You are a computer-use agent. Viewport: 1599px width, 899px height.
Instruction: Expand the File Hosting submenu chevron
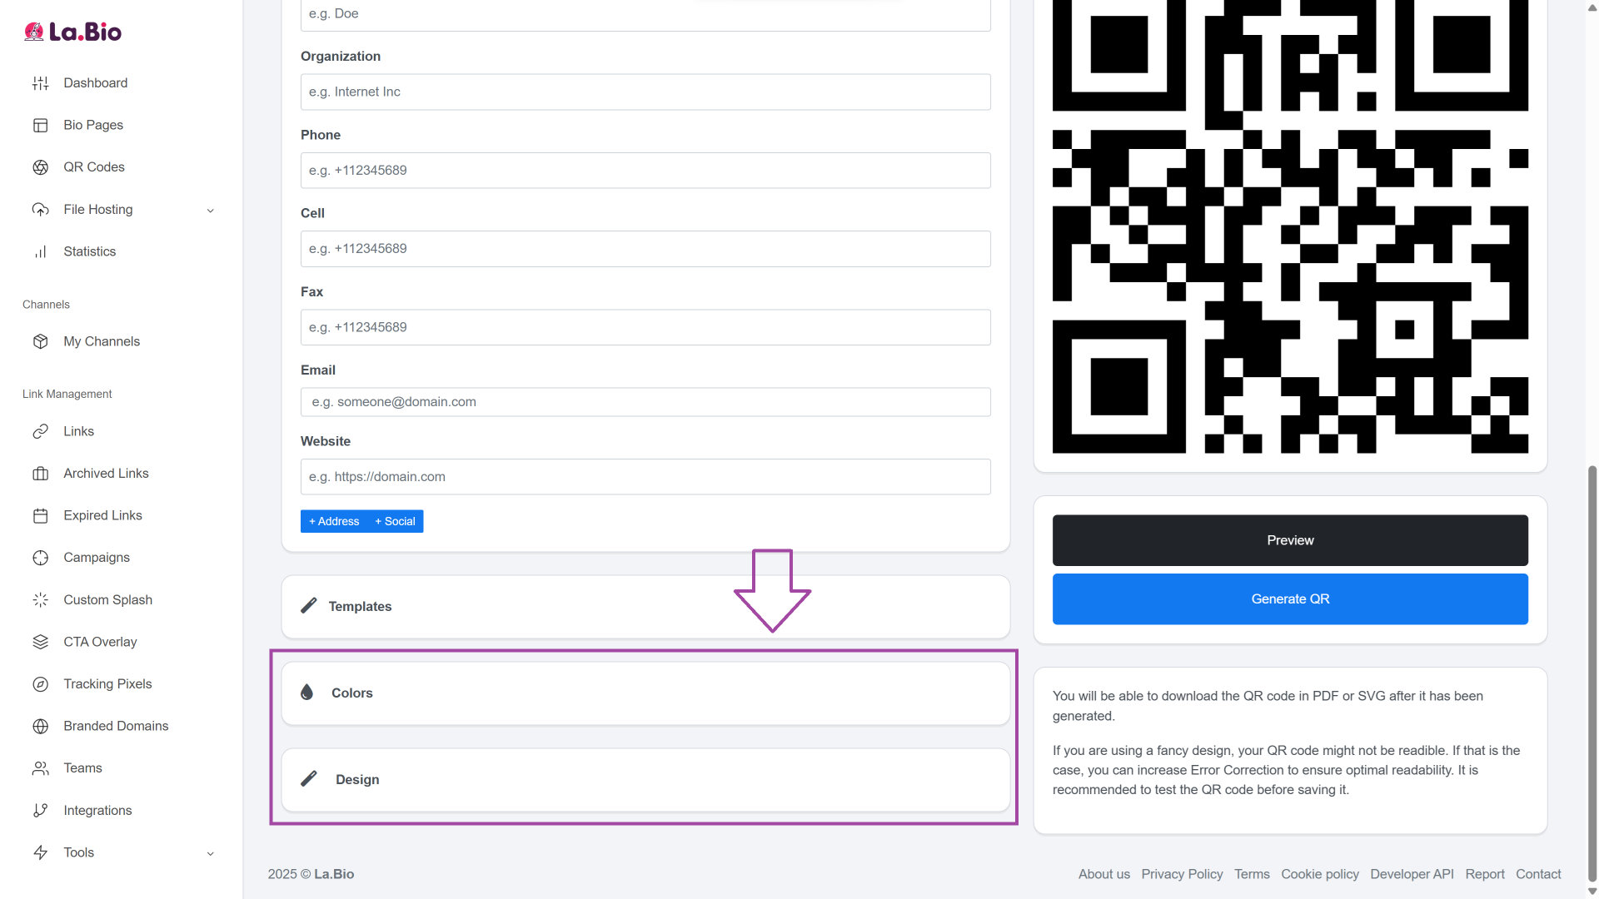tap(210, 211)
